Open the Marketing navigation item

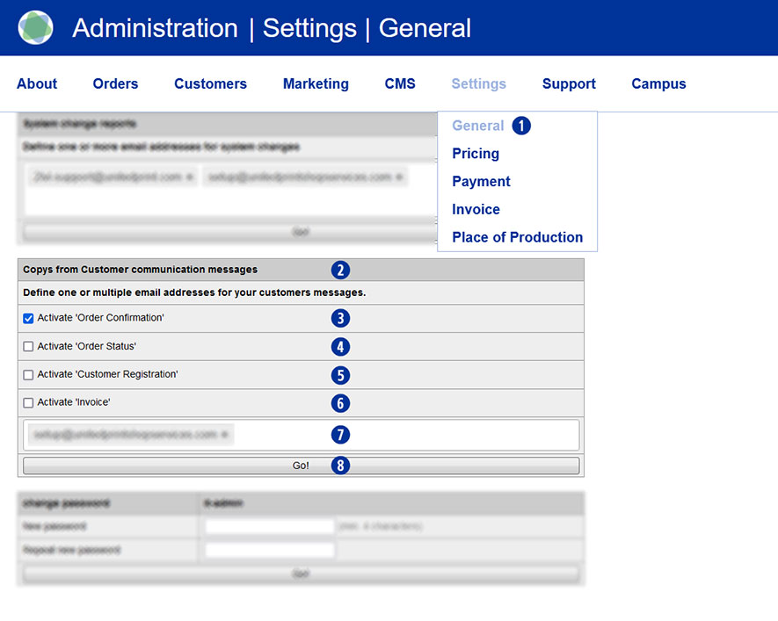(x=316, y=84)
